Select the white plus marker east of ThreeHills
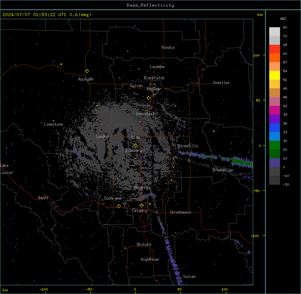 click(214, 131)
